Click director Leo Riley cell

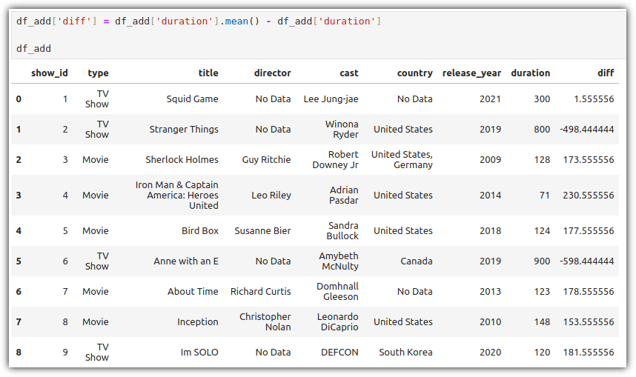271,195
